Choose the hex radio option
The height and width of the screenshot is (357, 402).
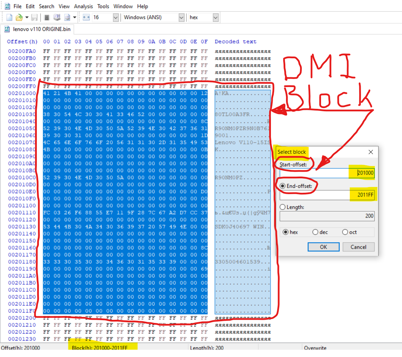click(x=285, y=232)
